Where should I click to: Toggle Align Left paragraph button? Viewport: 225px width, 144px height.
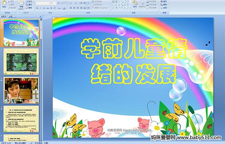(x=71, y=8)
